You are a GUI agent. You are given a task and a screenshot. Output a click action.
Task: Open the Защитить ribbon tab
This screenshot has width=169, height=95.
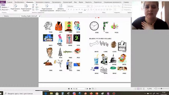[x=88, y=2]
